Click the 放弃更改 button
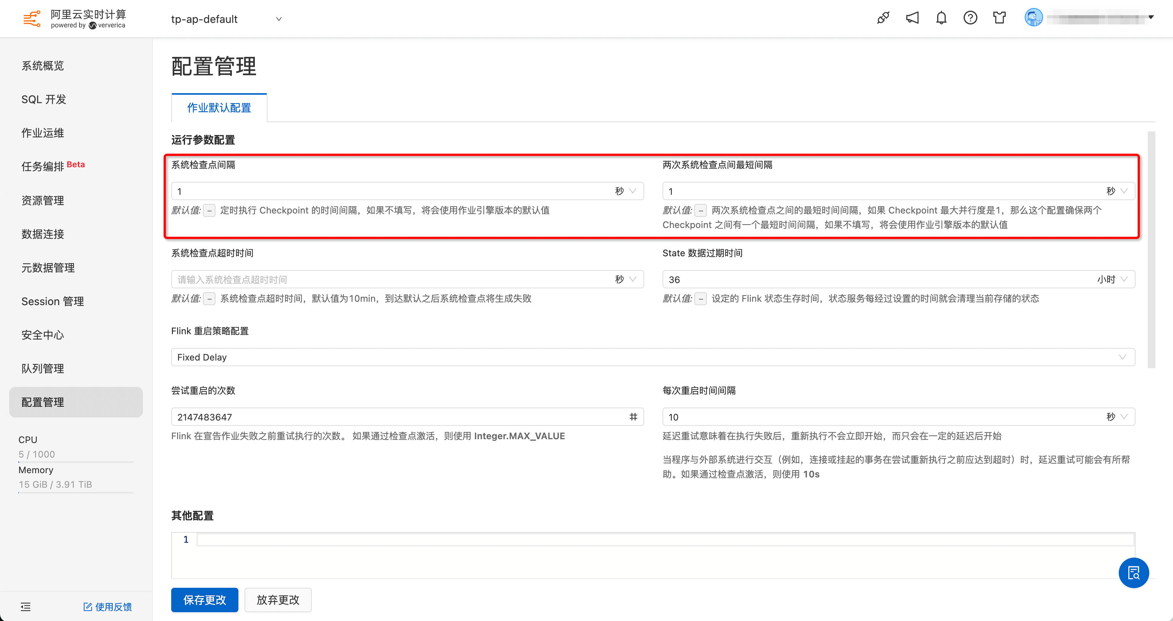The image size is (1173, 621). pos(278,600)
